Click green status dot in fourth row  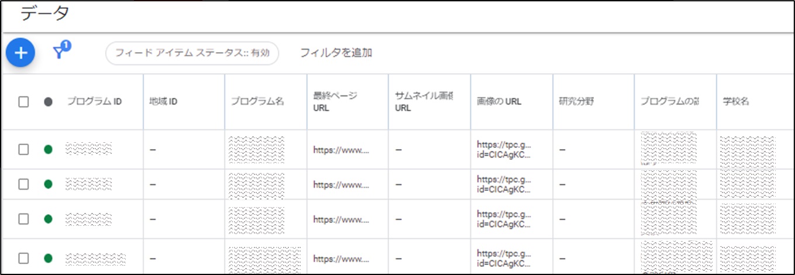[48, 258]
